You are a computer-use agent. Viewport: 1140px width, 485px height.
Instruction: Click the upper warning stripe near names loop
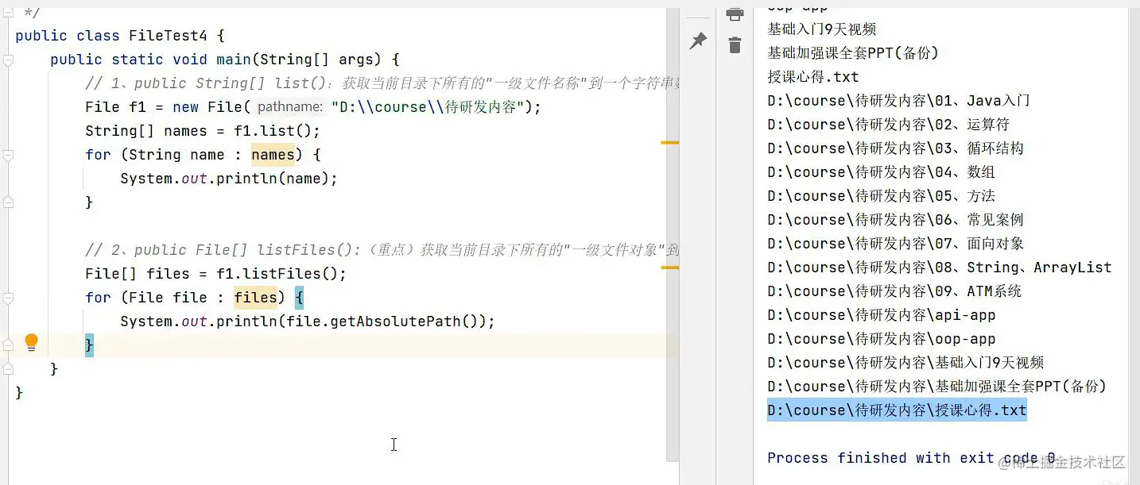[x=670, y=143]
